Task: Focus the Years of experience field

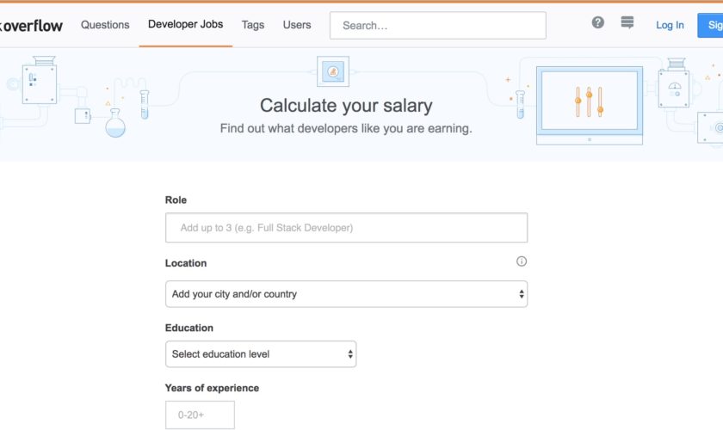Action: click(x=200, y=415)
